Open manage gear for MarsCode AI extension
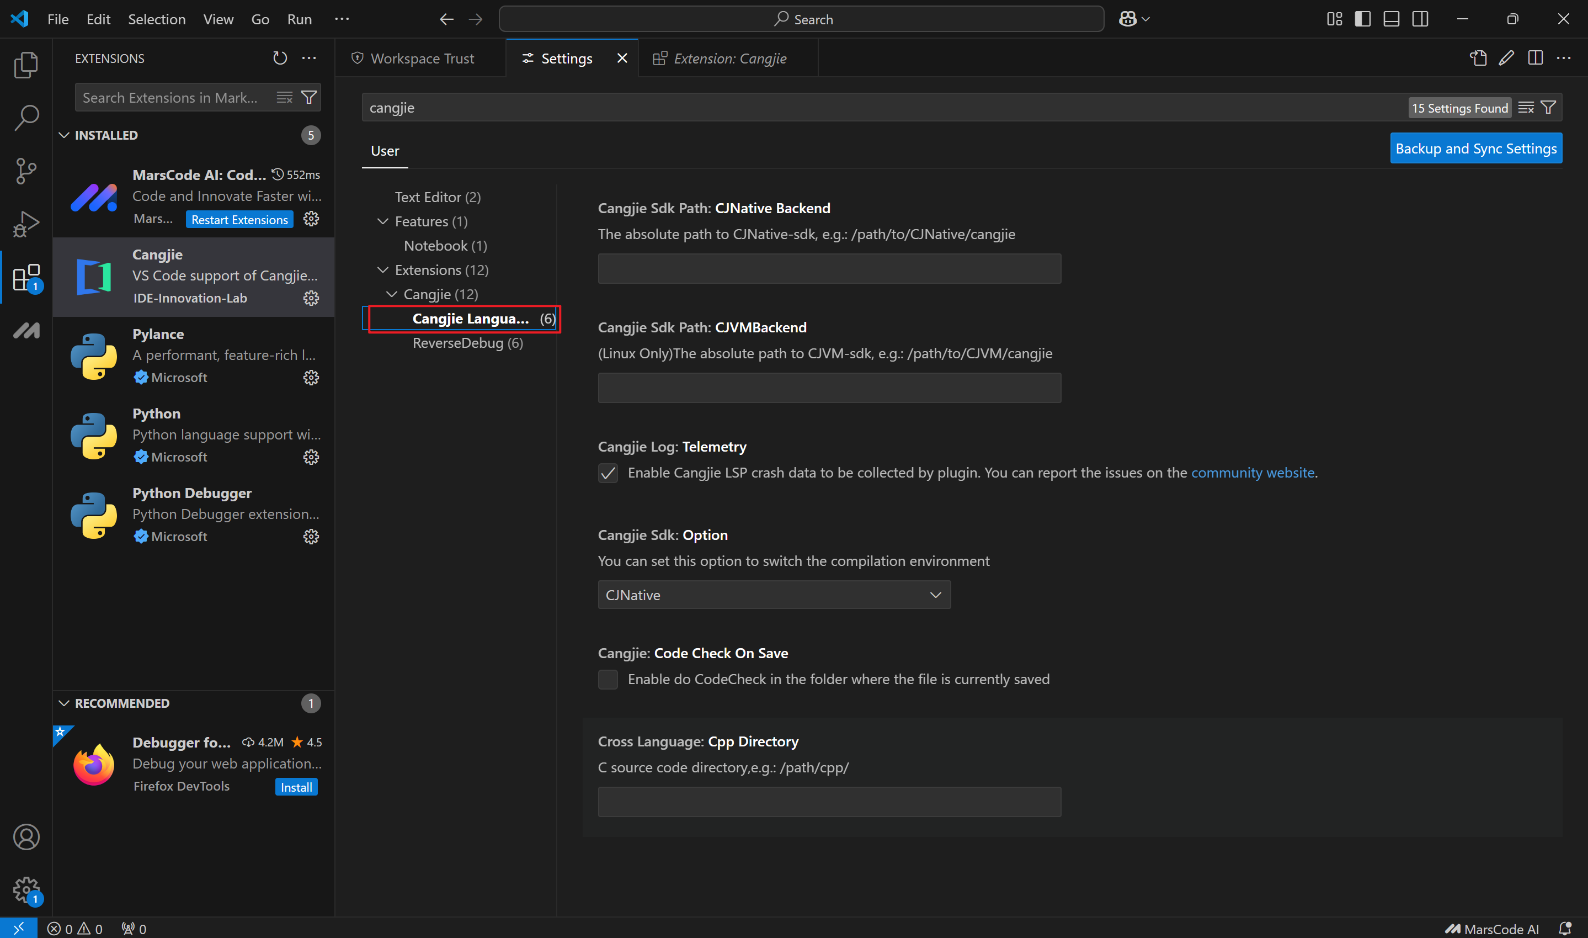1588x938 pixels. 311,219
